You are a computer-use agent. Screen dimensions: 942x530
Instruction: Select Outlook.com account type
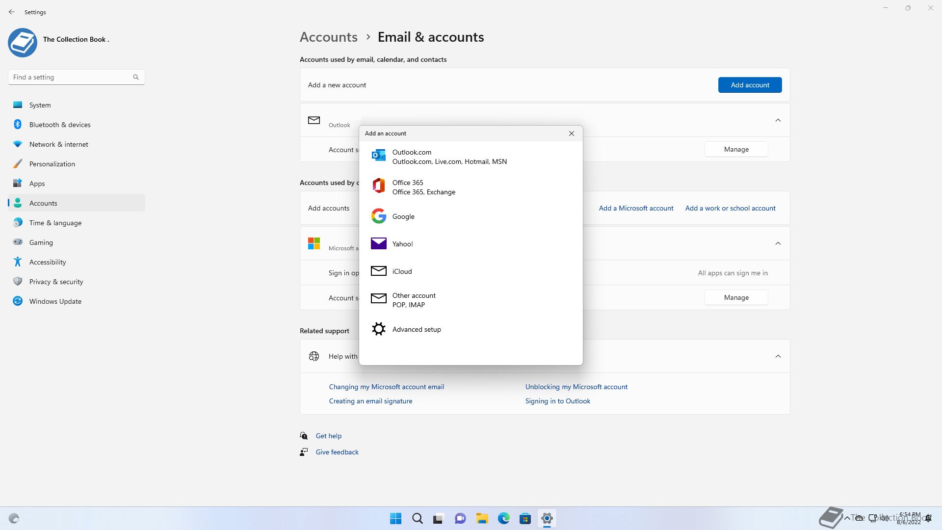[x=471, y=157]
